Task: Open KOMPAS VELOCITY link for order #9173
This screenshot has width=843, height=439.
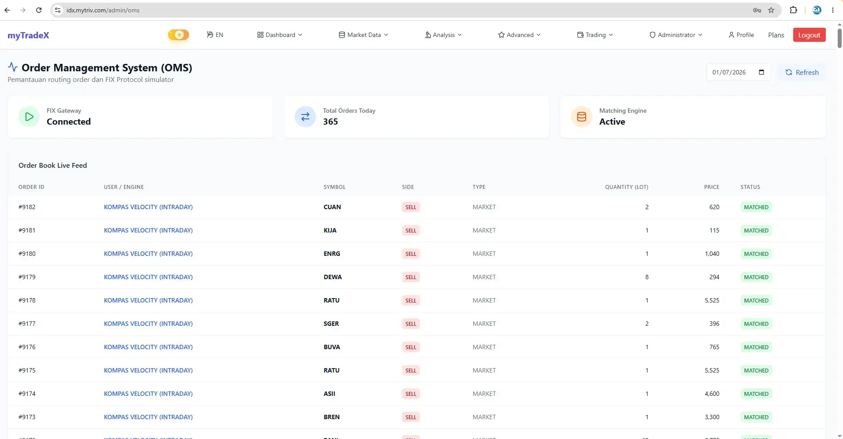Action: pos(148,417)
